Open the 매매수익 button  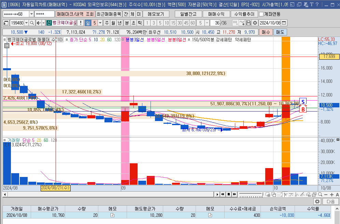(x=216, y=14)
